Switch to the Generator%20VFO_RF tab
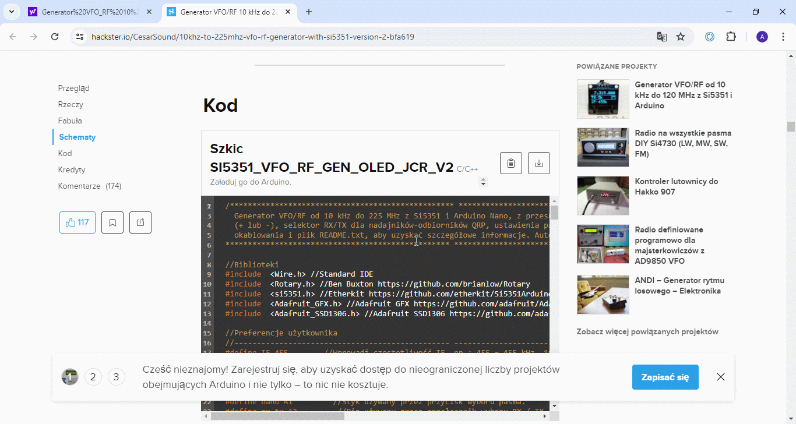The width and height of the screenshot is (796, 424). (87, 12)
